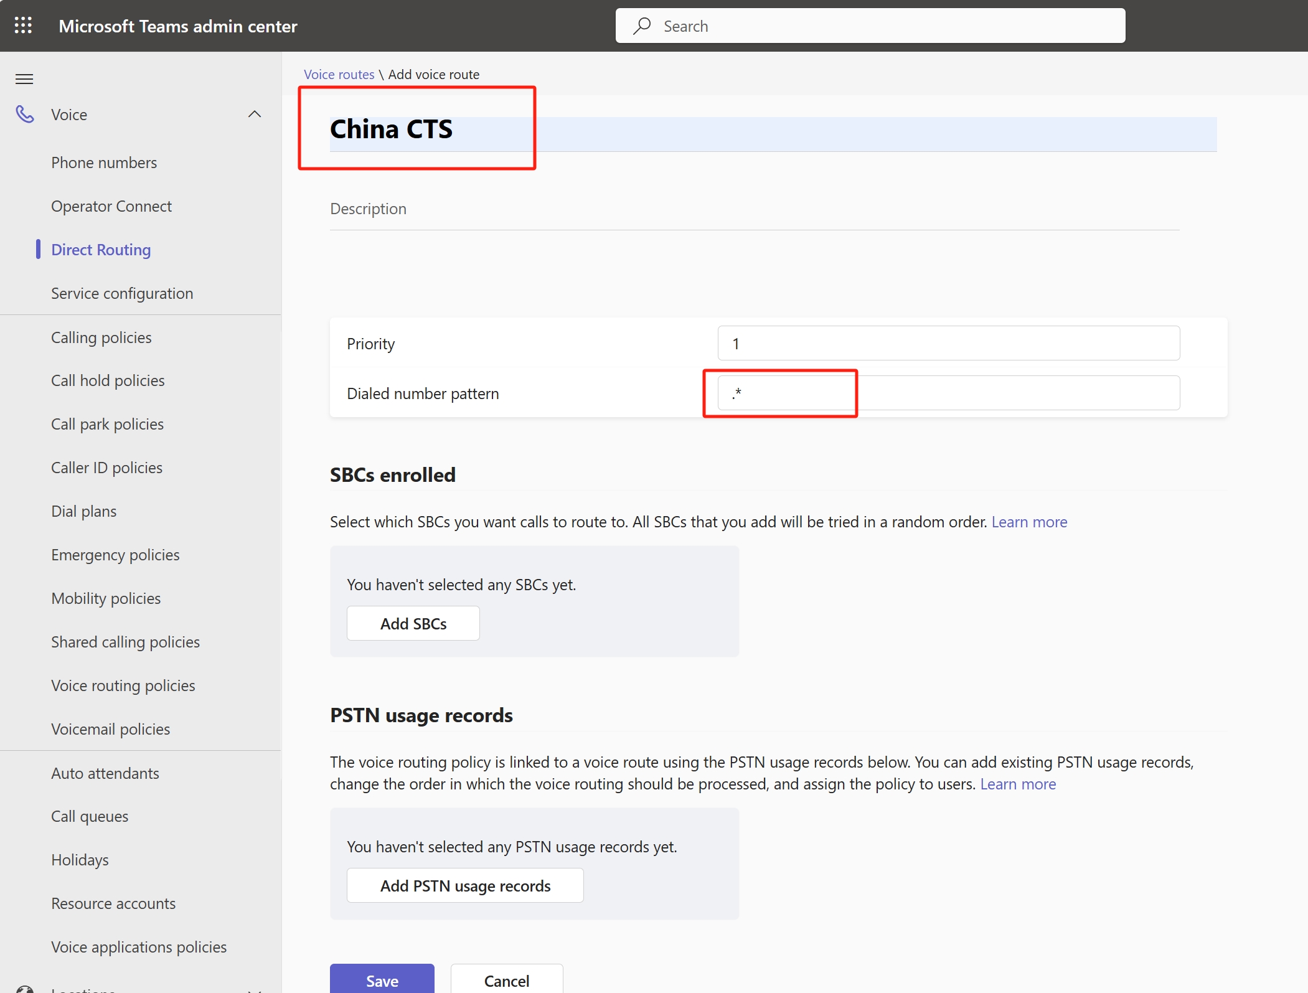Click the Voice section label
1308x993 pixels.
coord(69,115)
